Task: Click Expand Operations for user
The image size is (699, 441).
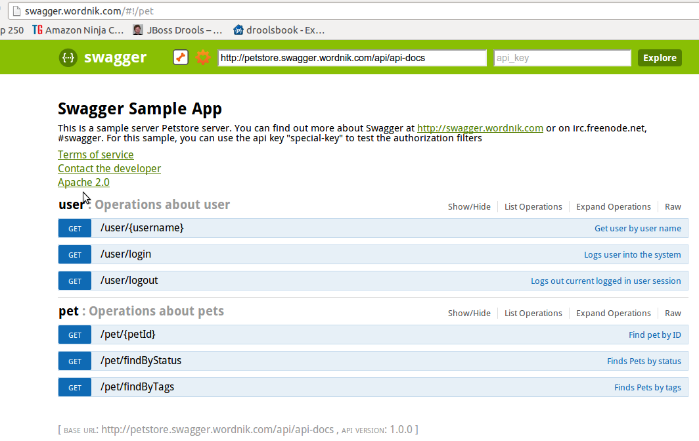Action: (614, 207)
